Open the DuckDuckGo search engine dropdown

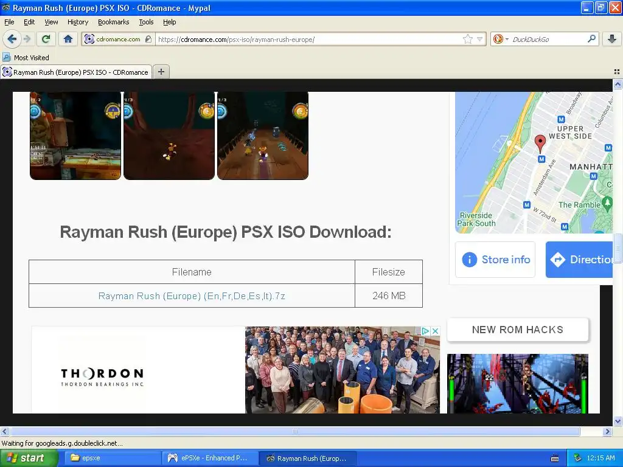coord(500,39)
